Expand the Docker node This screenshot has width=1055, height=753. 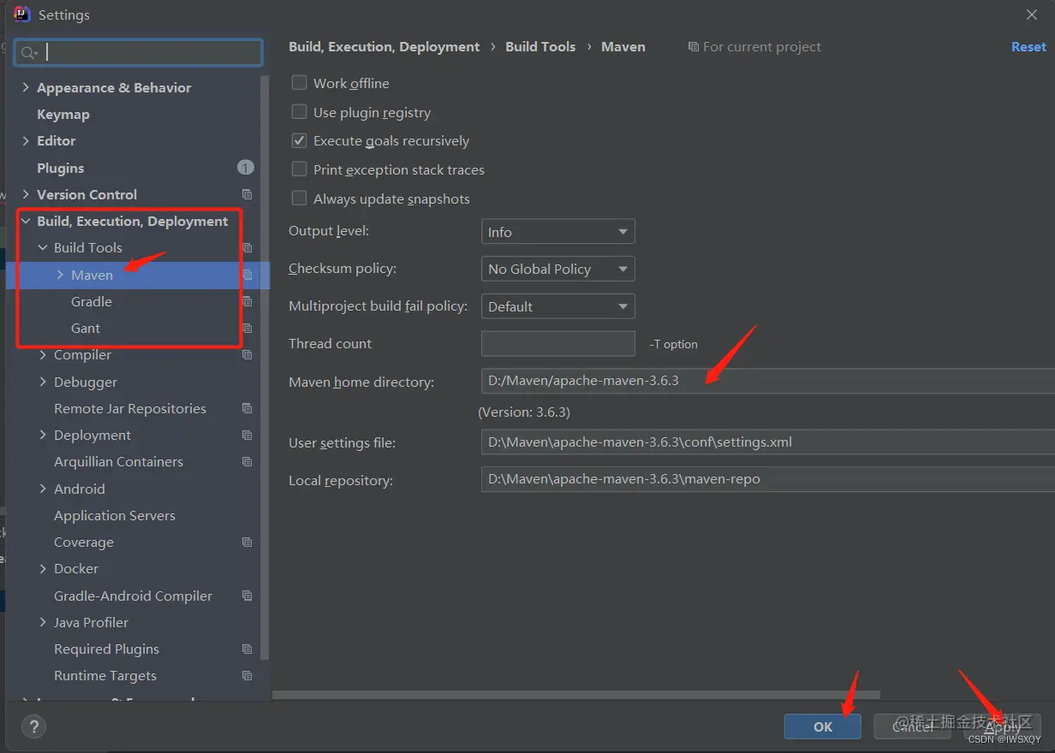pyautogui.click(x=43, y=568)
